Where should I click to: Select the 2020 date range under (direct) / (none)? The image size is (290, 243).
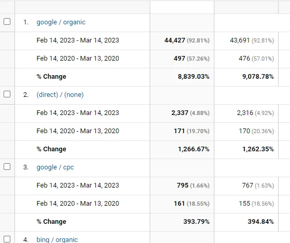(x=78, y=131)
